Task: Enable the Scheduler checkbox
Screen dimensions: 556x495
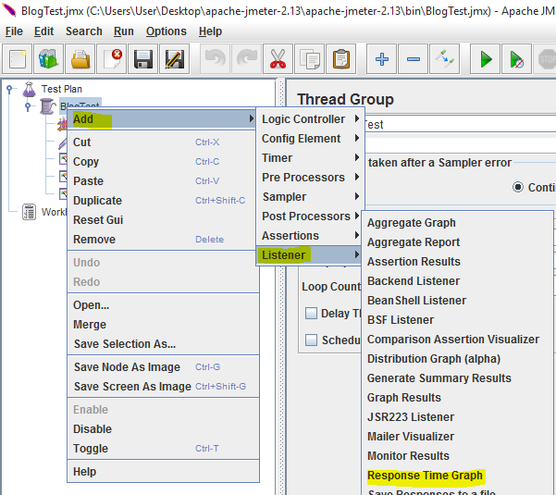Action: 311,340
